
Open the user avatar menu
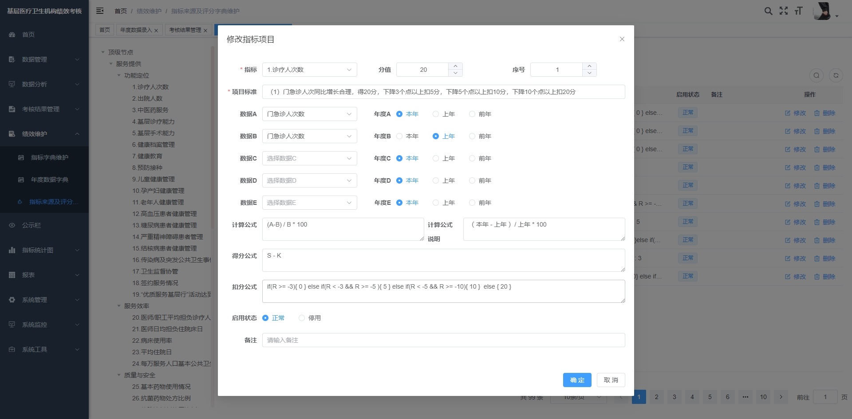823,11
